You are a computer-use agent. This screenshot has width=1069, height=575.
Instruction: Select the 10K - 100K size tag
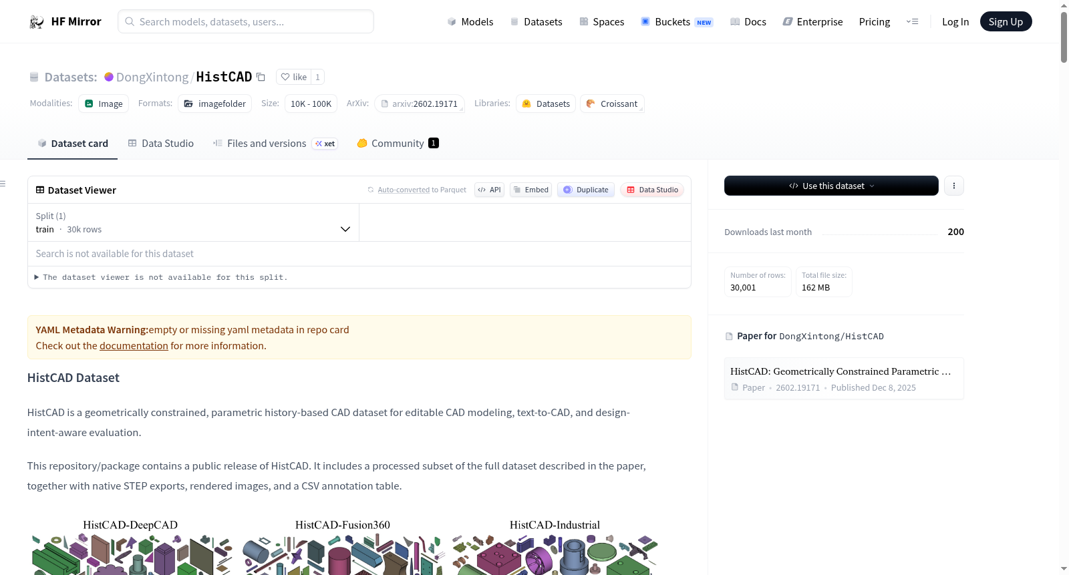pos(311,104)
